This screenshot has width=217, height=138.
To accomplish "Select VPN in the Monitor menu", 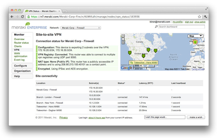I will tap(16, 50).
